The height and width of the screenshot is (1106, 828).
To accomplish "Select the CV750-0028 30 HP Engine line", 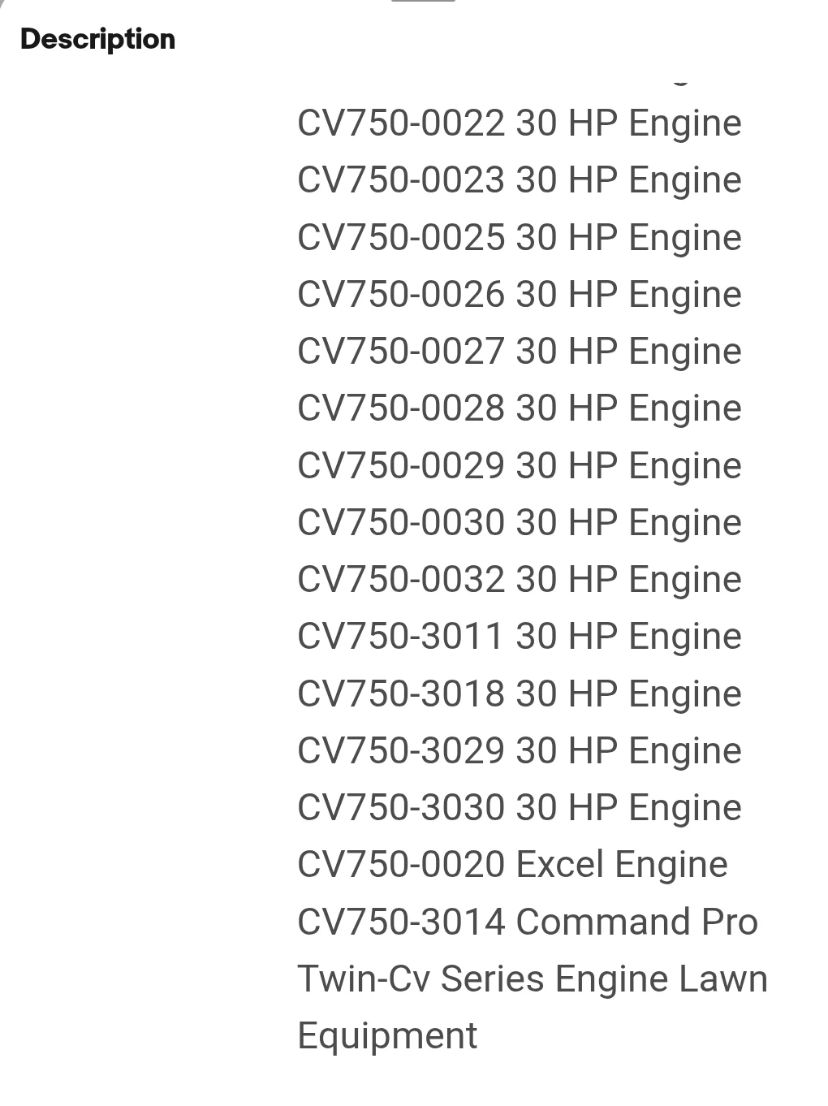I will point(520,408).
